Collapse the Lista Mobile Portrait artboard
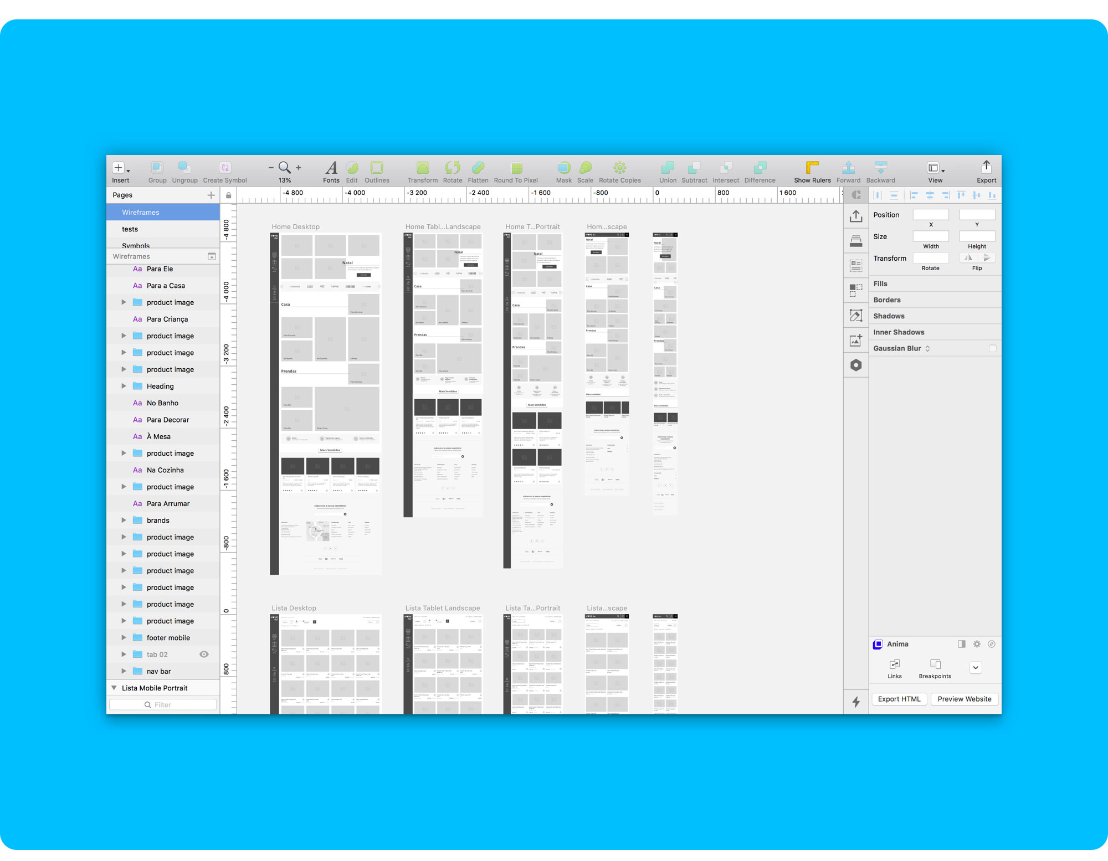This screenshot has height=861, width=1108. (114, 688)
